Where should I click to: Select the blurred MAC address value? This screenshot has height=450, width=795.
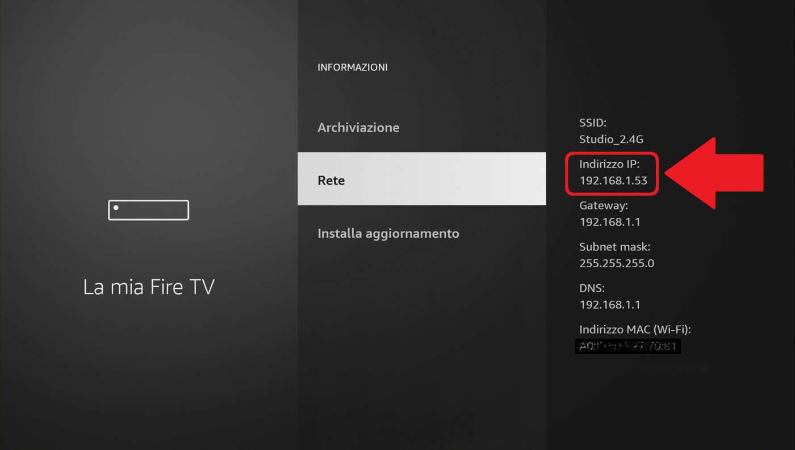click(x=628, y=346)
